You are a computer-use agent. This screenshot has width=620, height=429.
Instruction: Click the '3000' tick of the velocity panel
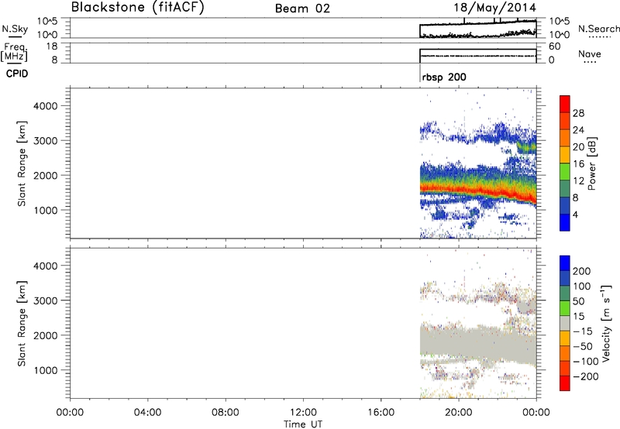point(46,300)
